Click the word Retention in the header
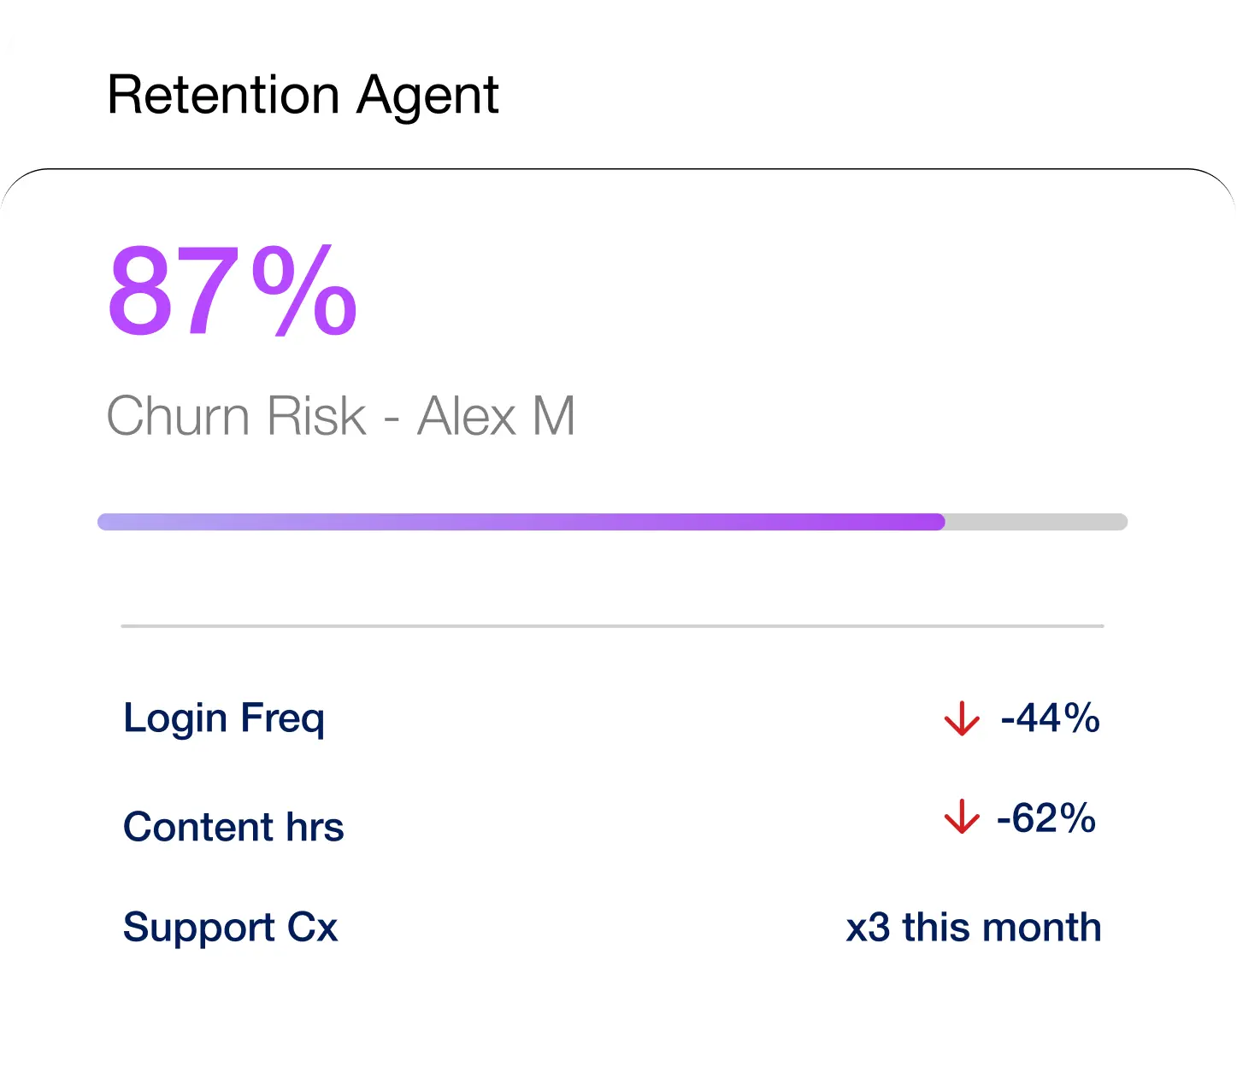Image resolution: width=1237 pixels, height=1084 pixels. 224,95
